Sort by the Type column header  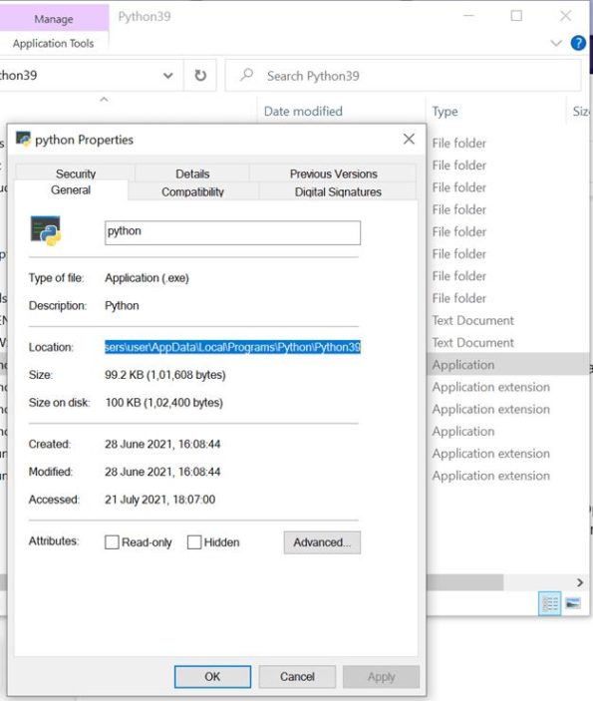[445, 111]
